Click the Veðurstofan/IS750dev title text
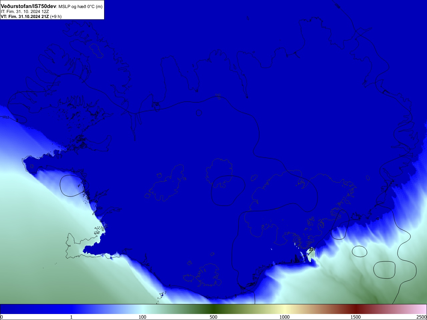 (28, 6)
